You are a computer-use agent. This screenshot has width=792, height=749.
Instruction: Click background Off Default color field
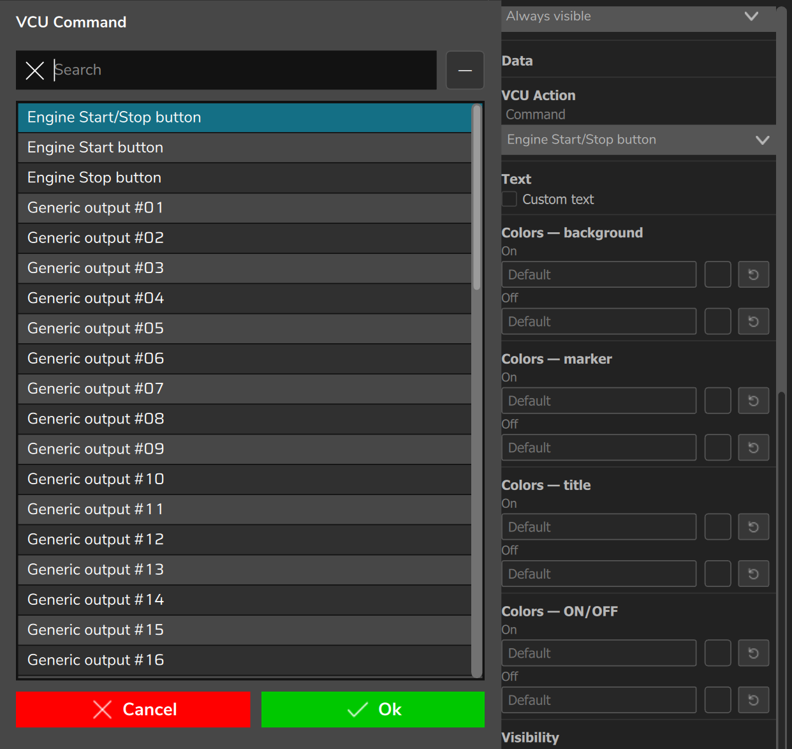(x=599, y=322)
